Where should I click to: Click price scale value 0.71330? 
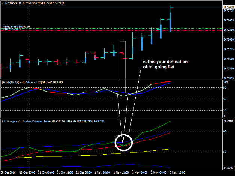pyautogui.click(x=229, y=68)
